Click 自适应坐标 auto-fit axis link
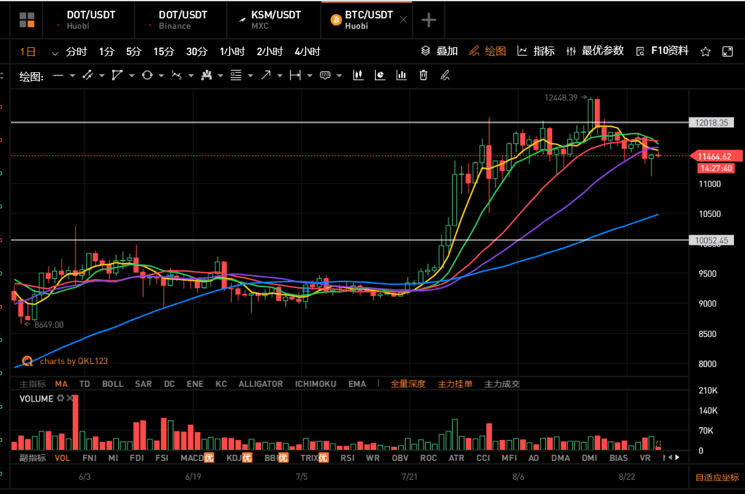 click(717, 477)
